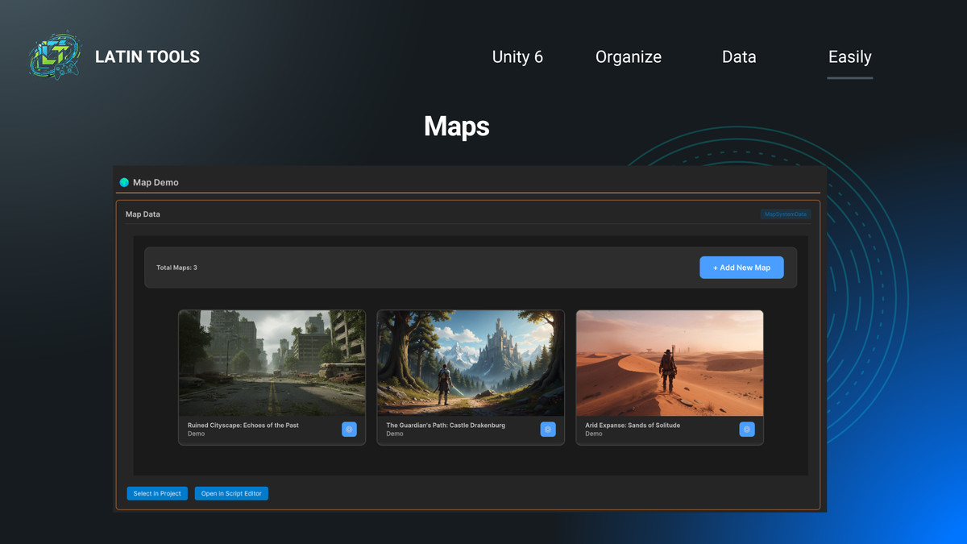Image resolution: width=967 pixels, height=544 pixels.
Task: Open the gear icon on Castle Drakenburg card
Action: [x=548, y=429]
